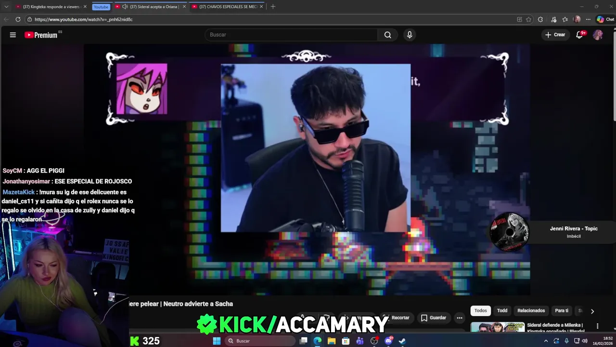
Task: Click the Recortar clip button
Action: click(396, 318)
